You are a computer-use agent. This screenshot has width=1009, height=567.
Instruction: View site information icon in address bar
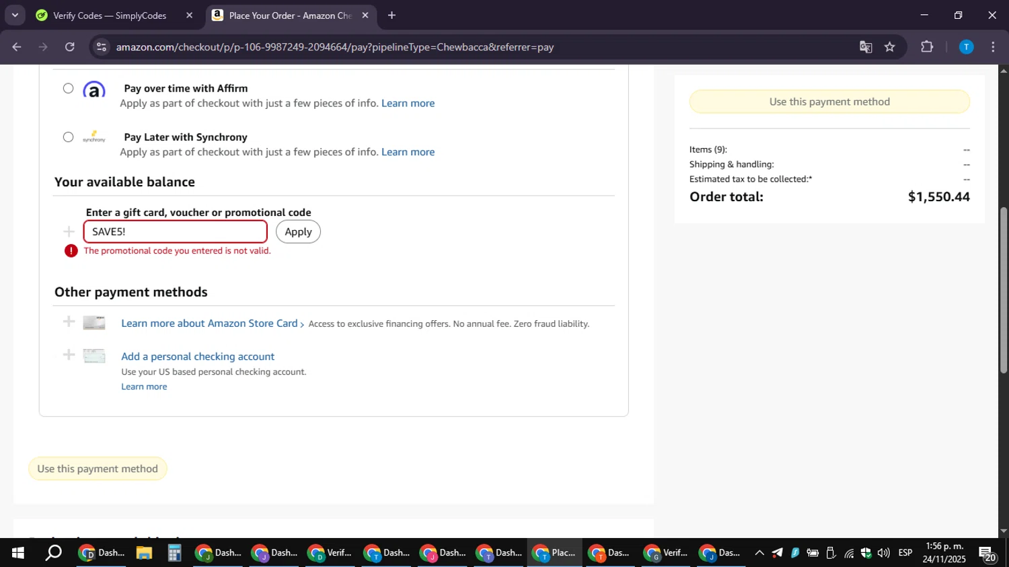click(x=102, y=47)
